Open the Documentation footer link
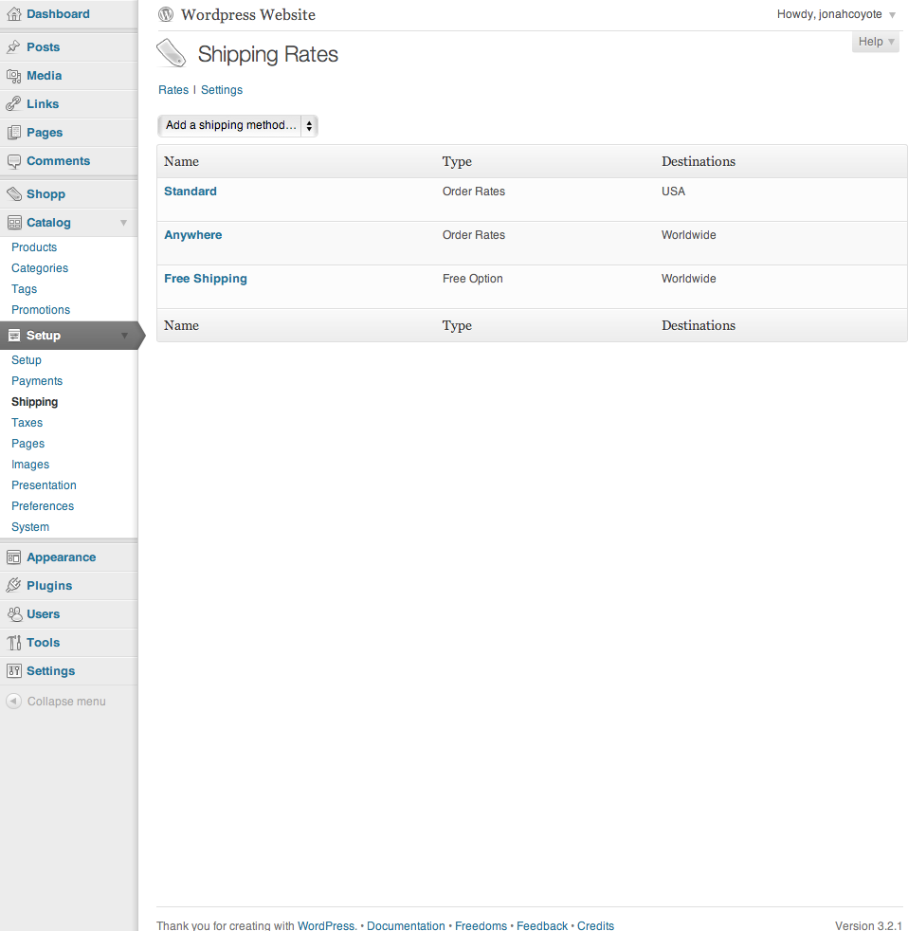Viewport: 908px width, 931px height. click(406, 925)
